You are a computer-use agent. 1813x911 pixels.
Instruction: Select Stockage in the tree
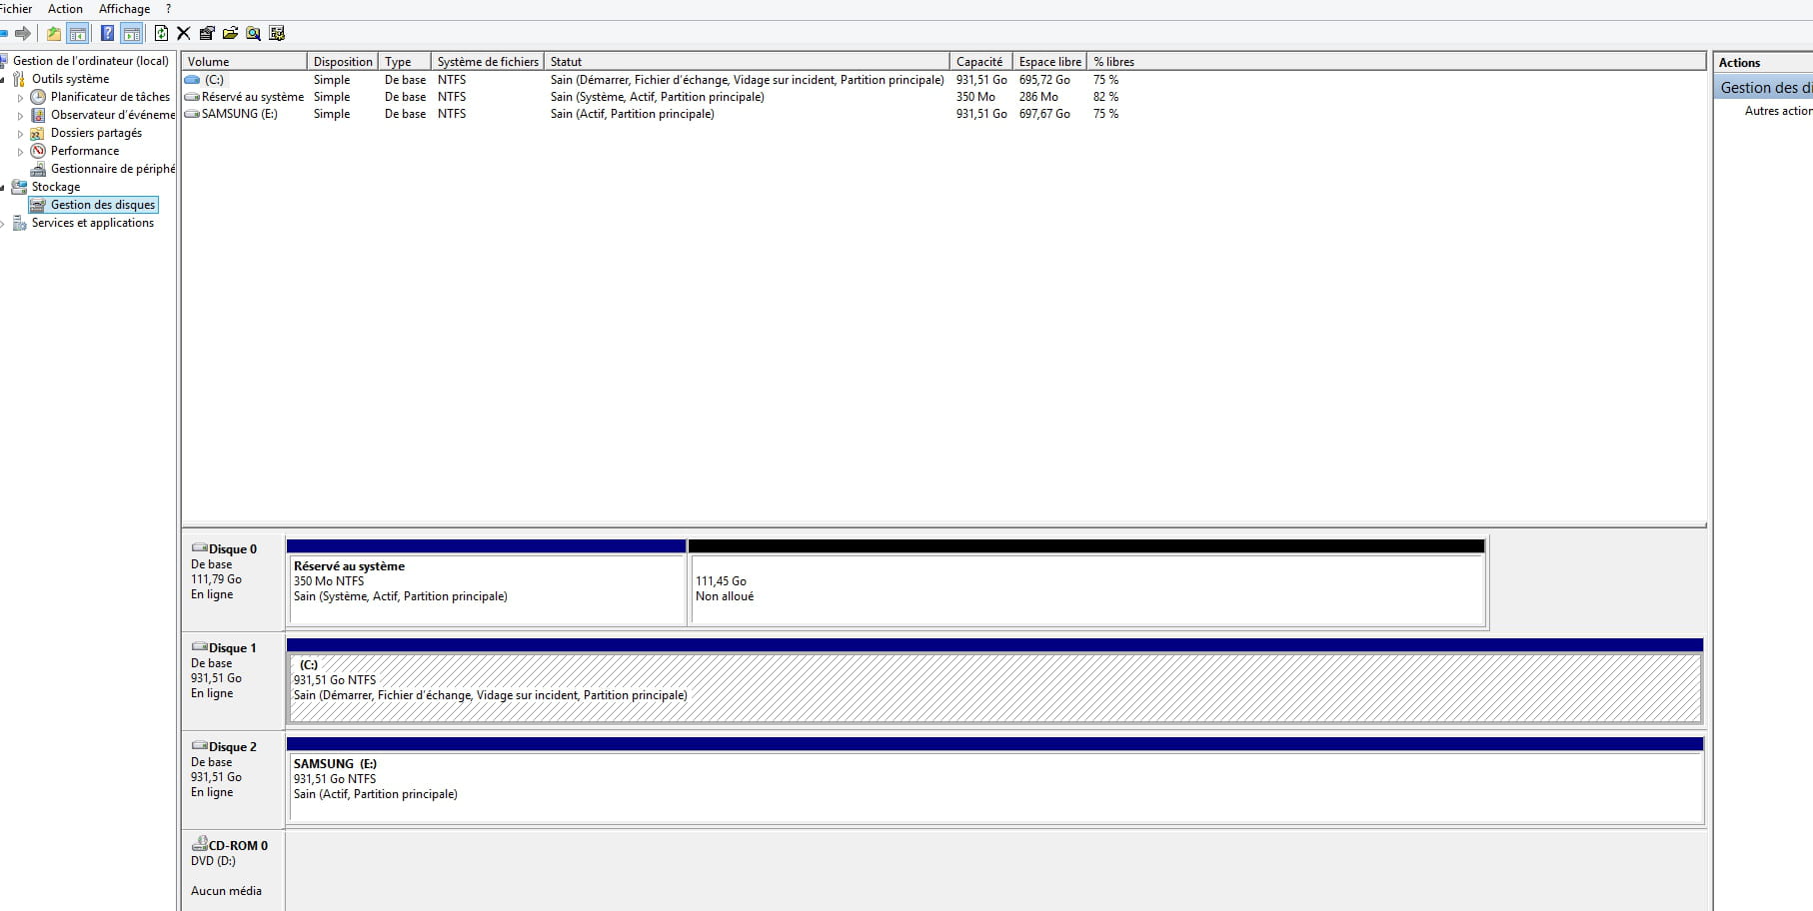click(x=56, y=187)
